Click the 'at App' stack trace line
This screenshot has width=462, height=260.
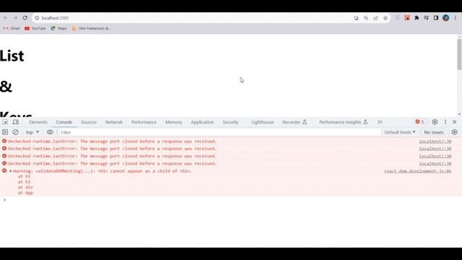(25, 193)
